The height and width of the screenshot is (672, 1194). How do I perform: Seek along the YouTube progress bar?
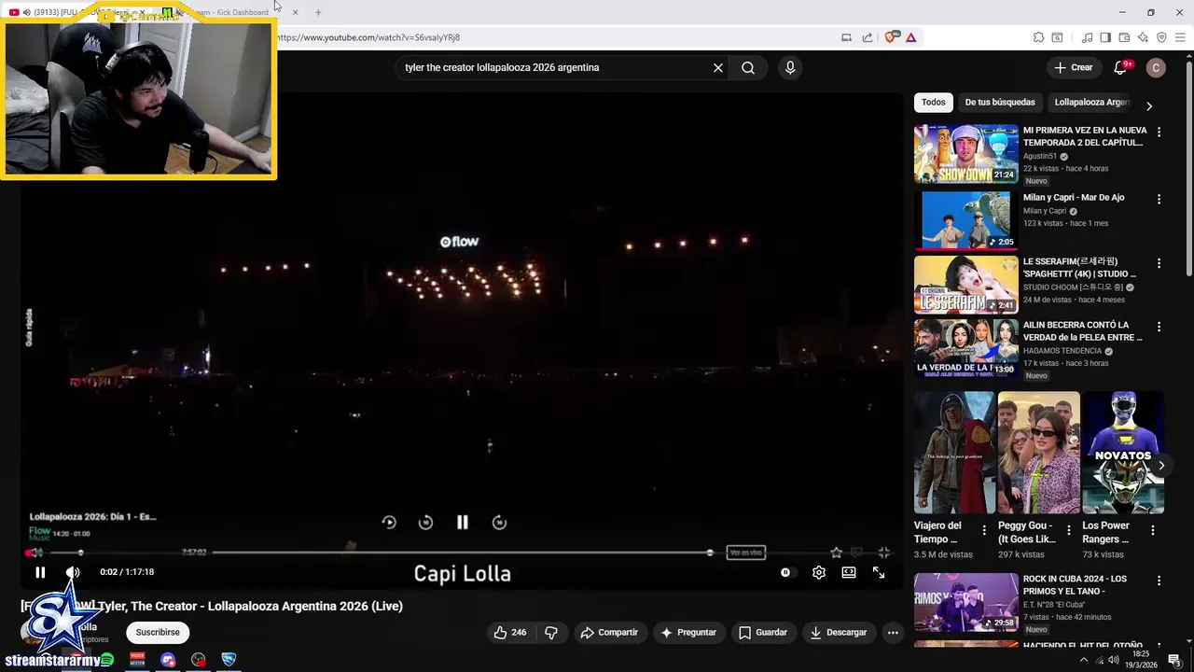(x=461, y=553)
